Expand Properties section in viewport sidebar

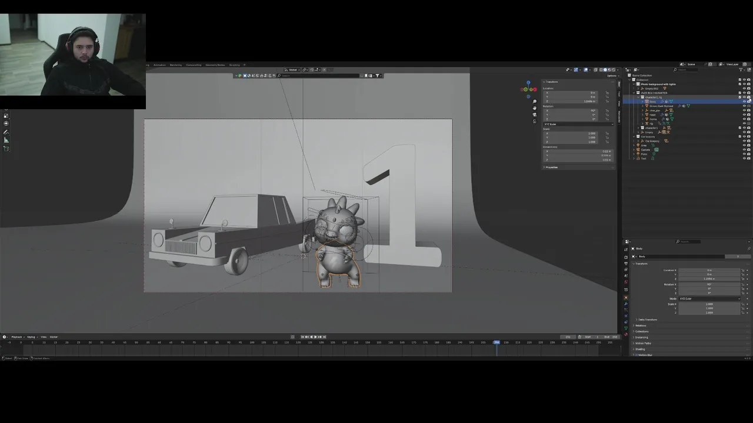click(550, 167)
